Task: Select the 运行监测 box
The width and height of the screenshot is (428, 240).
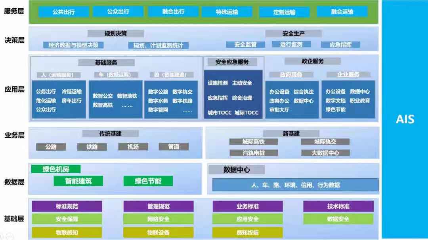Action: tap(291, 44)
